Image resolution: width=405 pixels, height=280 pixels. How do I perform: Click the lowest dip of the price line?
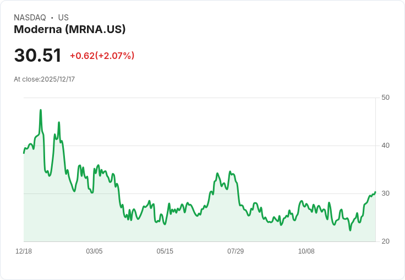350,230
